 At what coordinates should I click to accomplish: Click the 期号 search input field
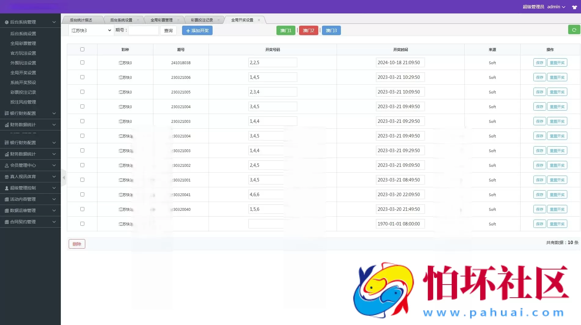click(x=144, y=31)
